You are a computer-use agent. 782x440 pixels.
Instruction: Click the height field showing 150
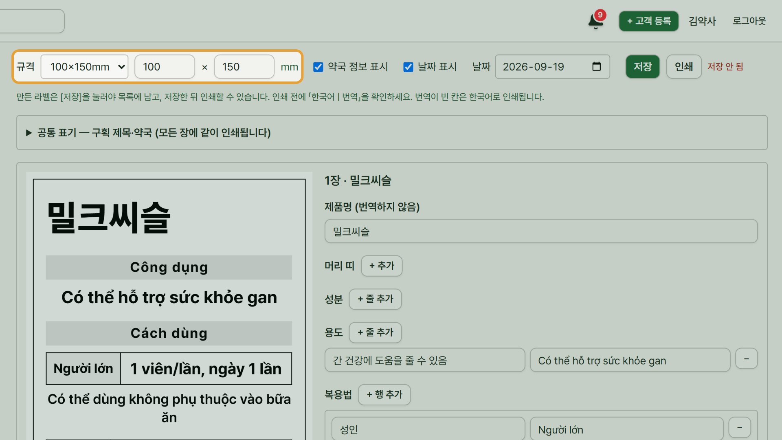pyautogui.click(x=244, y=67)
